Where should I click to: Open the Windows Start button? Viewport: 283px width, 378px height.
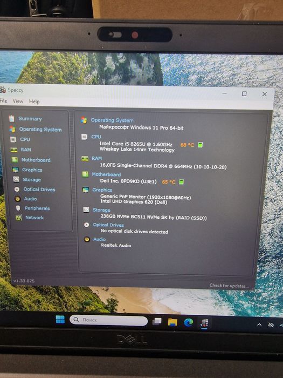pyautogui.click(x=60, y=320)
